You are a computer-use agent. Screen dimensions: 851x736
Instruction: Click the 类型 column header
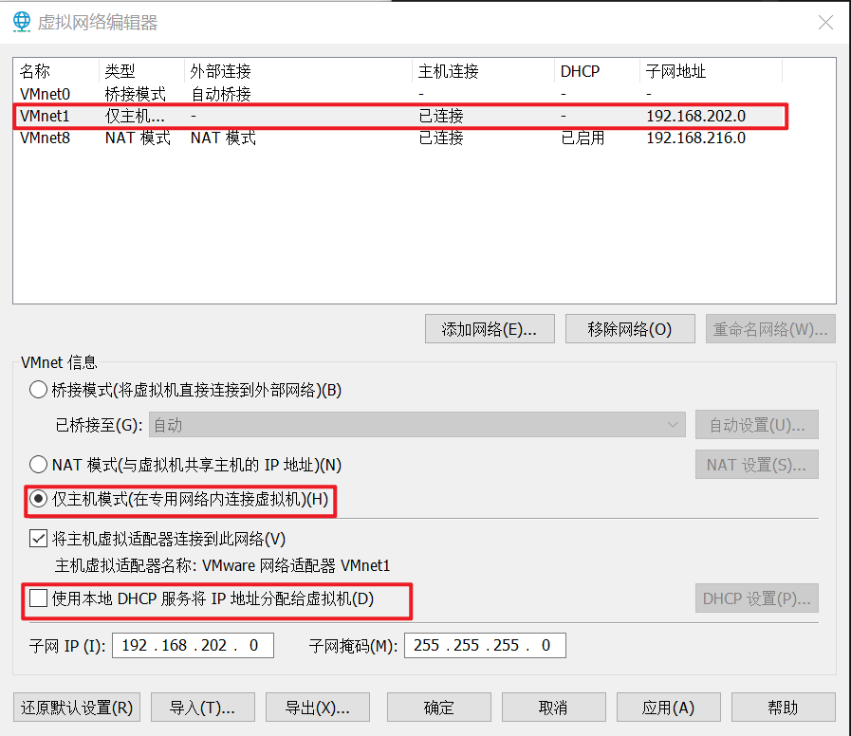(141, 71)
